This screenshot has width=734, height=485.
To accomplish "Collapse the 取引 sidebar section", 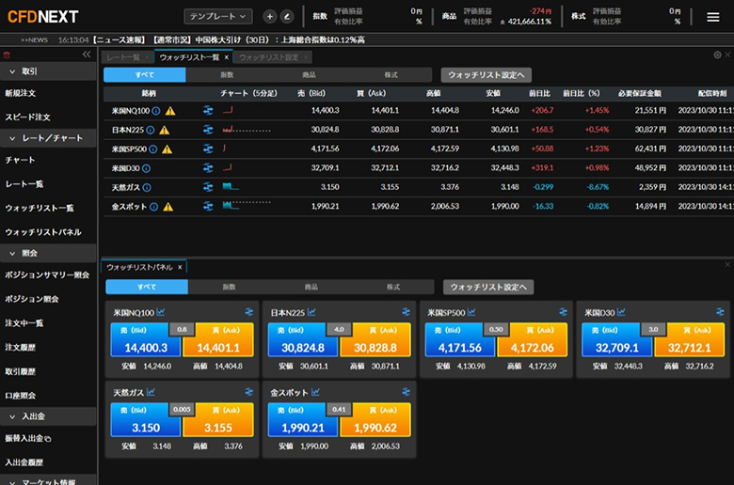I will tap(11, 71).
